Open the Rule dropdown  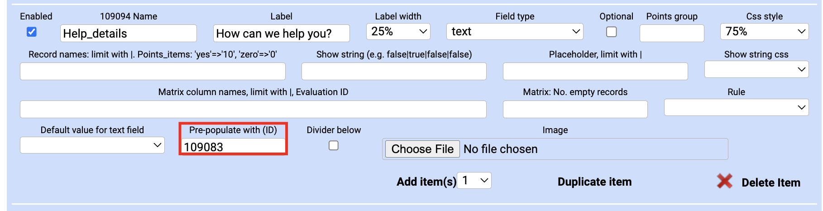(x=736, y=107)
